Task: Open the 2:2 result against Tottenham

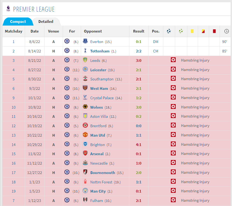Action: tap(139, 51)
